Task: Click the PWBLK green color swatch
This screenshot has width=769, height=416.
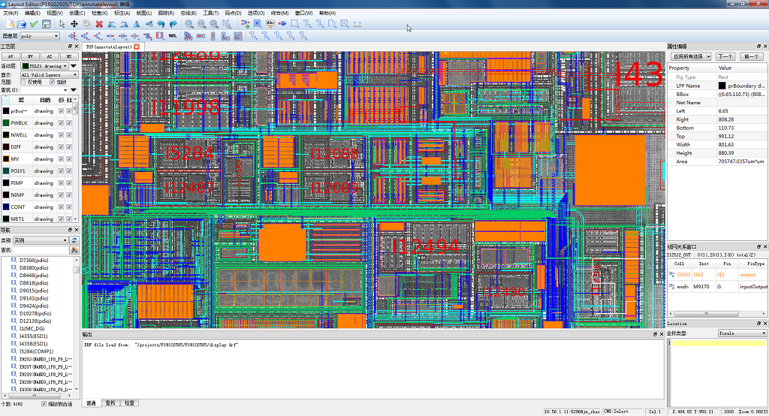Action: (x=6, y=123)
